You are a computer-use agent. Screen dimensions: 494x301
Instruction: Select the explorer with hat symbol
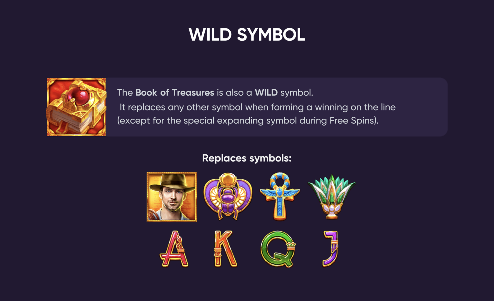pyautogui.click(x=172, y=197)
